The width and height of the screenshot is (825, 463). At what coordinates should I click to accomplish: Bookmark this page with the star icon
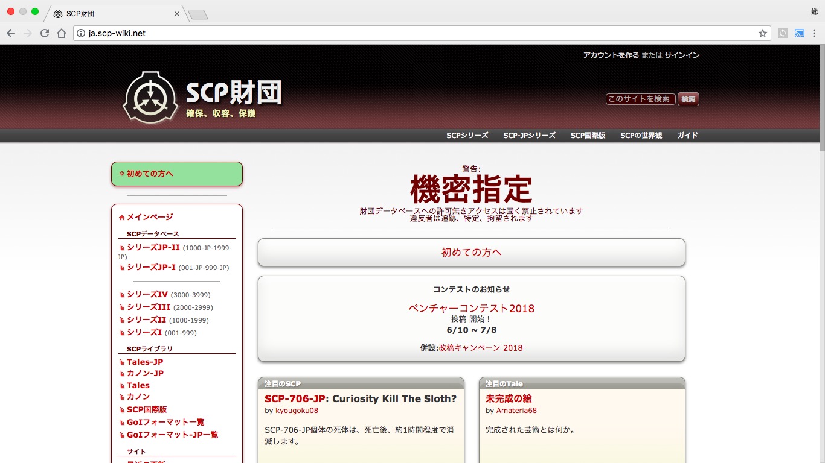coord(763,33)
